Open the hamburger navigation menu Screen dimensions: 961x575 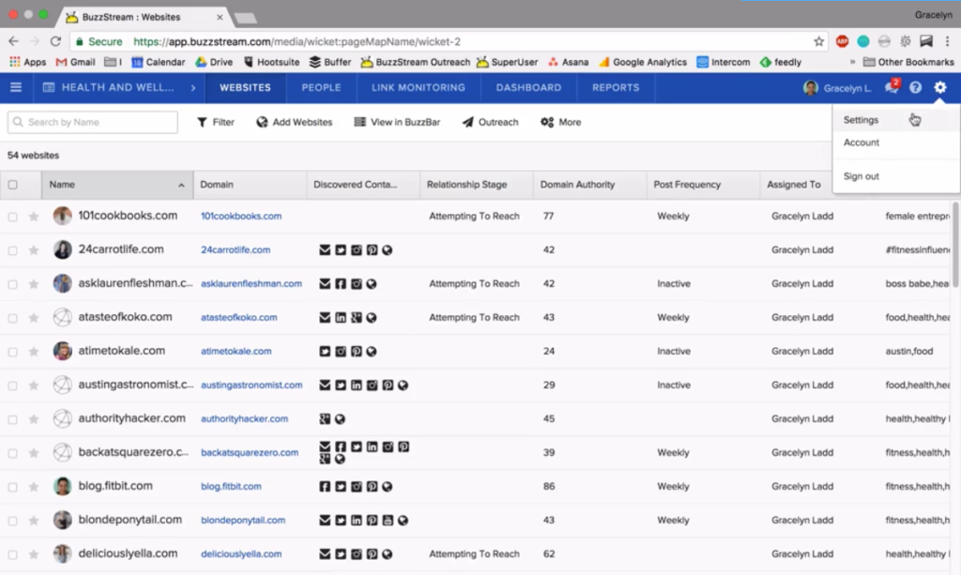(x=16, y=87)
